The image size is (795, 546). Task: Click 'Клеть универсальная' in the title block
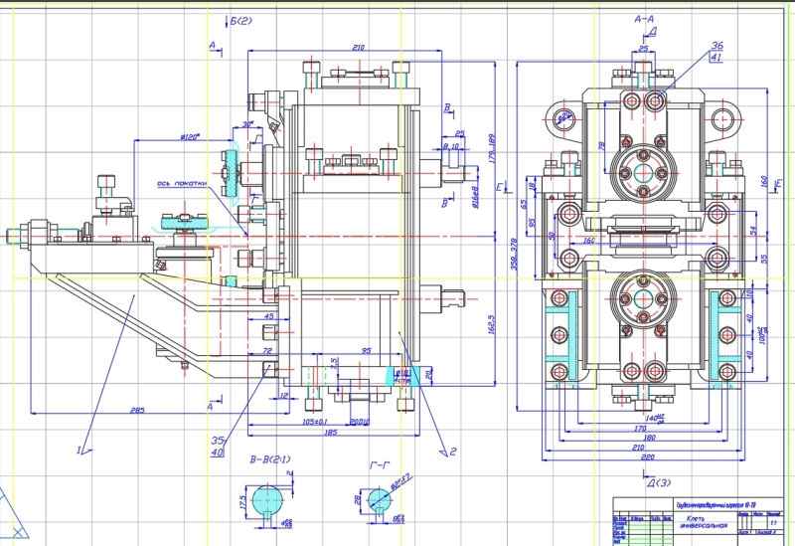pyautogui.click(x=704, y=522)
